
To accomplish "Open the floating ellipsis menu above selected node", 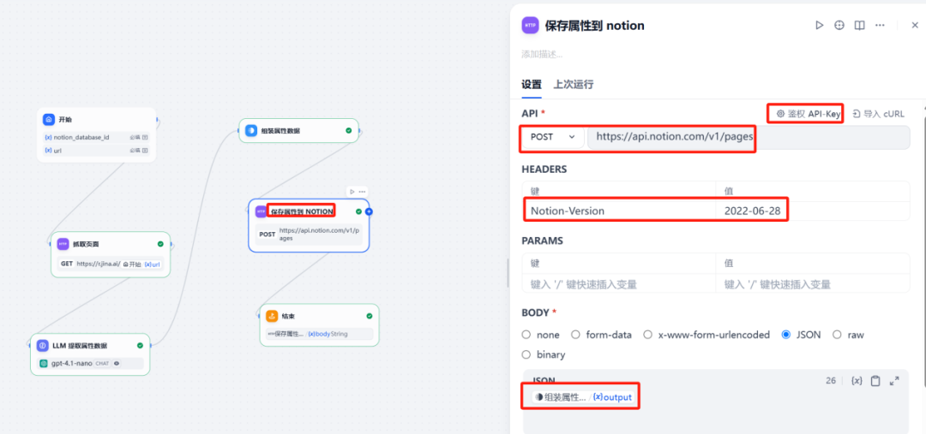I will click(x=362, y=192).
